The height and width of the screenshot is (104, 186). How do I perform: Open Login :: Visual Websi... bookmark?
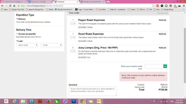(x=85, y=10)
